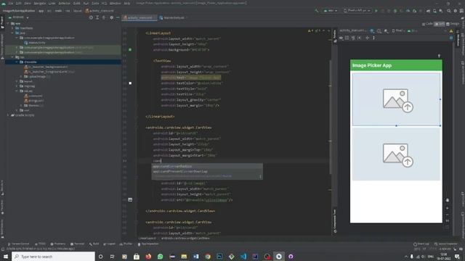This screenshot has height=261, width=465.
Task: Hide the Project panel with minus icon
Action: pos(118,17)
